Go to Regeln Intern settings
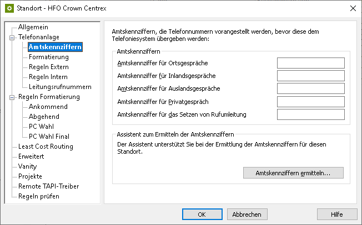 coord(48,77)
